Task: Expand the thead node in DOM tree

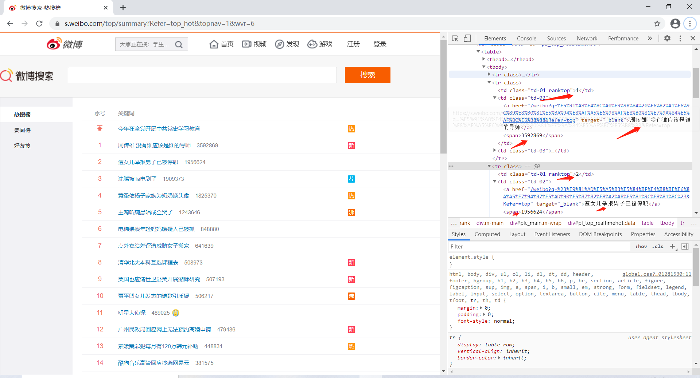Action: (484, 59)
